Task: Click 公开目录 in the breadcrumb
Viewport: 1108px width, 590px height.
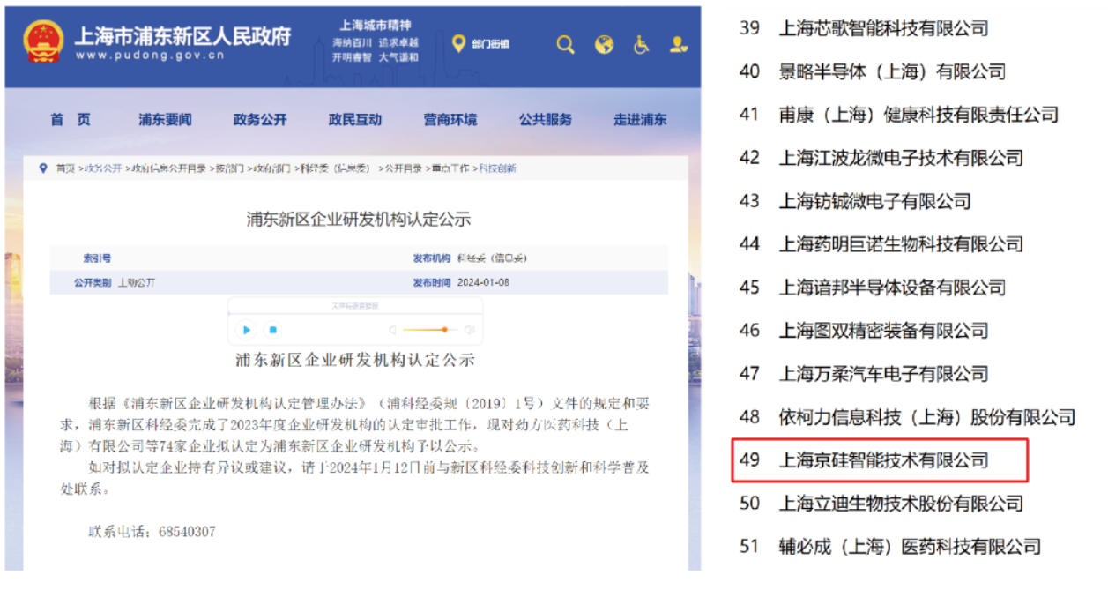Action: click(x=402, y=168)
